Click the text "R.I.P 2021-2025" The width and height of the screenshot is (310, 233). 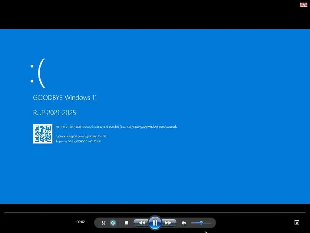pos(54,113)
